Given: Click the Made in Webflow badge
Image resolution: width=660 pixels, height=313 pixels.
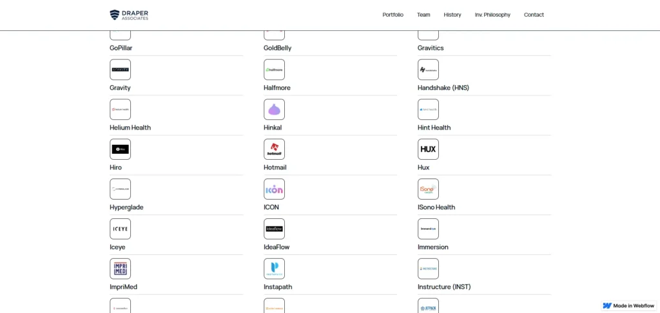Looking at the screenshot, I should pyautogui.click(x=628, y=306).
